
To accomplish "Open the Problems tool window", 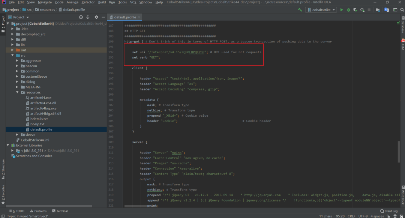I will [x=38, y=211].
